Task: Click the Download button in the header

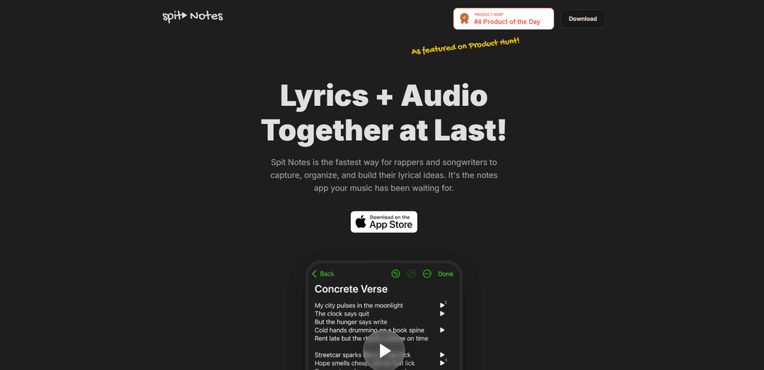Action: [583, 18]
